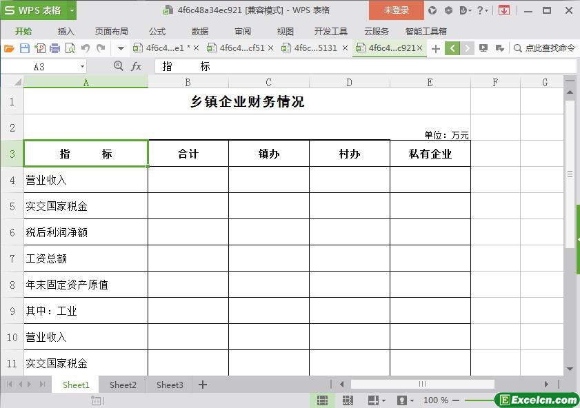Screen dimensions: 580x408
Task: Click the Name Box showing A3
Action: 39,67
